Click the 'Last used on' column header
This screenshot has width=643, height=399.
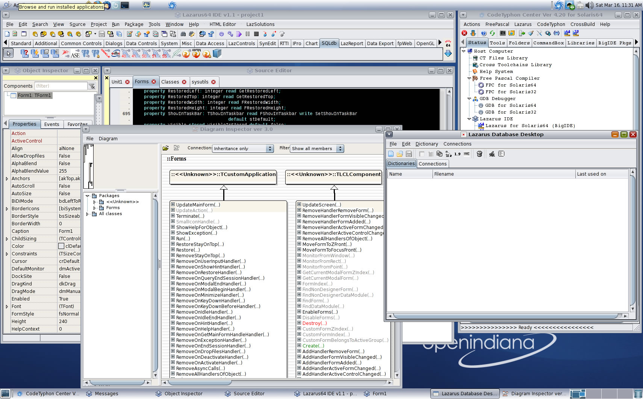pyautogui.click(x=601, y=174)
